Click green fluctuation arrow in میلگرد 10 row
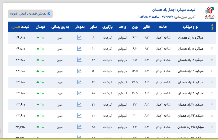Screen dimensions: 218x139 pyautogui.click(x=38, y=49)
